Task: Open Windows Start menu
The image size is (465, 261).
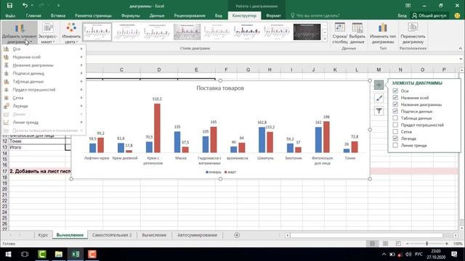Action: click(x=8, y=254)
